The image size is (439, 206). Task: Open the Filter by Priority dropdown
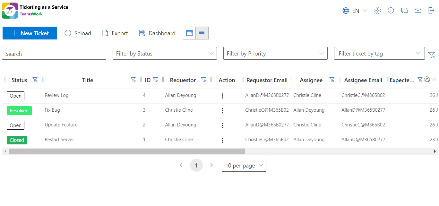tap(275, 53)
